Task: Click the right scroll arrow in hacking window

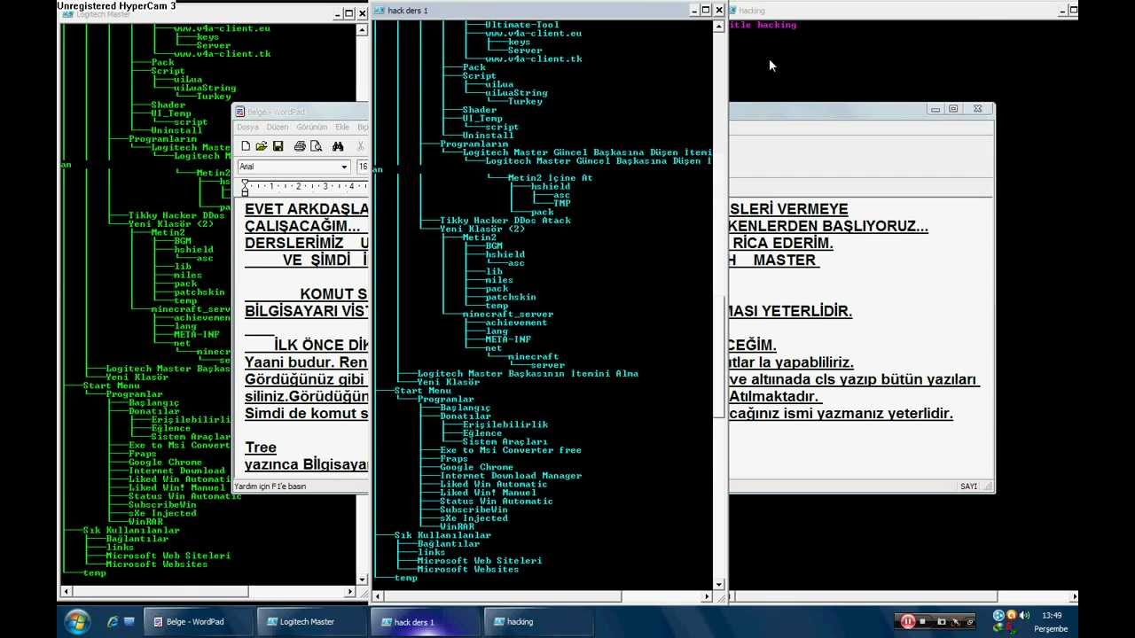Action: (1074, 596)
